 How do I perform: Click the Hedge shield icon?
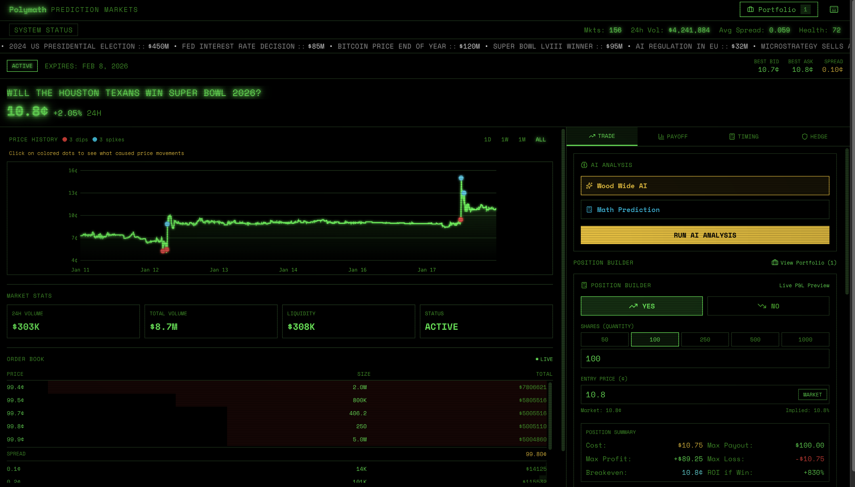point(804,137)
